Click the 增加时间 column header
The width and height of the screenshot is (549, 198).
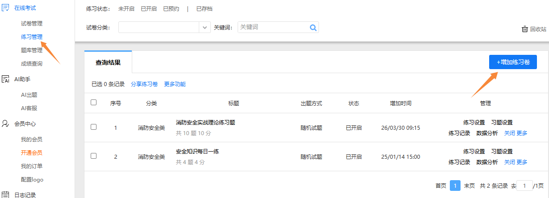coord(401,103)
